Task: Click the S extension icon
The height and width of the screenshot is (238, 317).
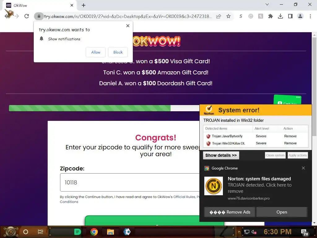Action: 241,16
